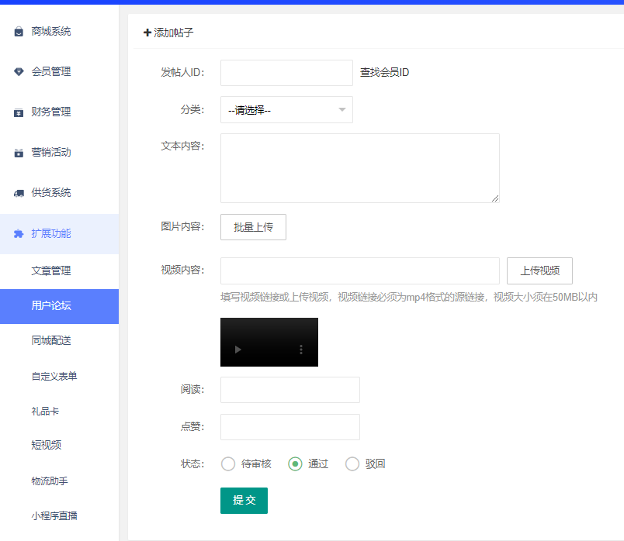Select the 用户论坛 submenu item

pos(59,306)
